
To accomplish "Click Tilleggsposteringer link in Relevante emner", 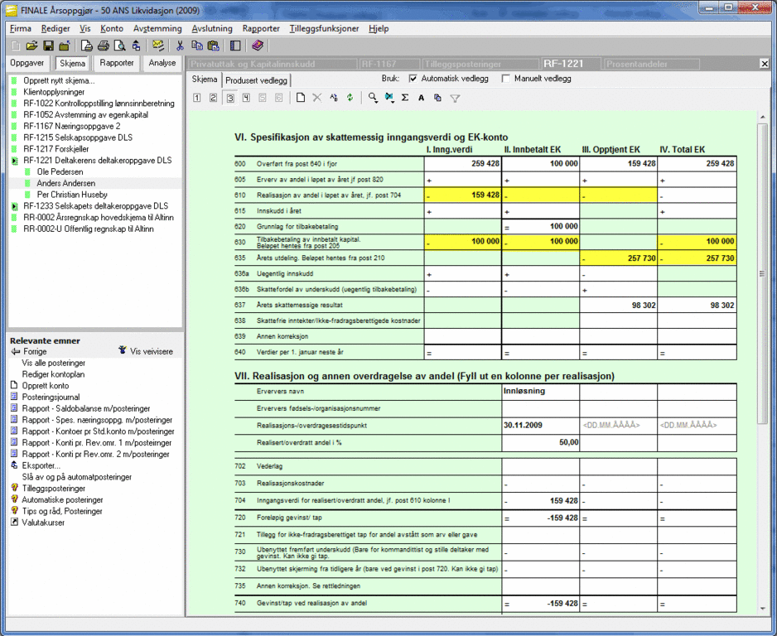I will [x=54, y=489].
